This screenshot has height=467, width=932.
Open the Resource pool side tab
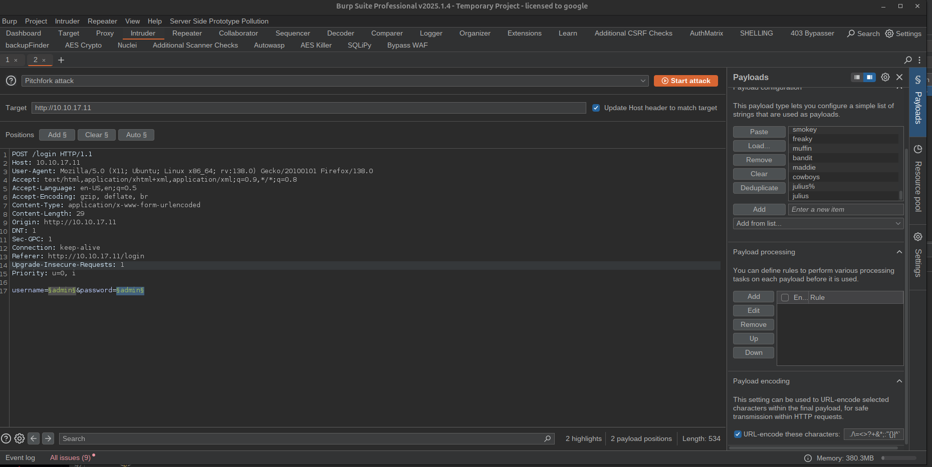[918, 180]
